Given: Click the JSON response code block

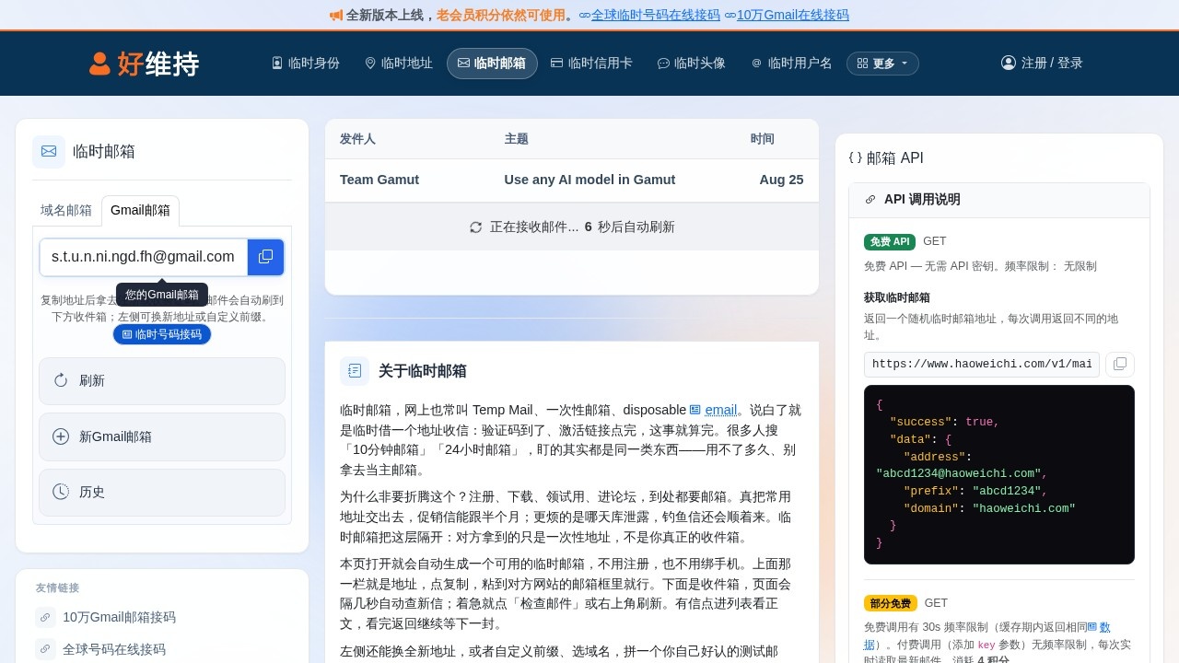Looking at the screenshot, I should (999, 474).
